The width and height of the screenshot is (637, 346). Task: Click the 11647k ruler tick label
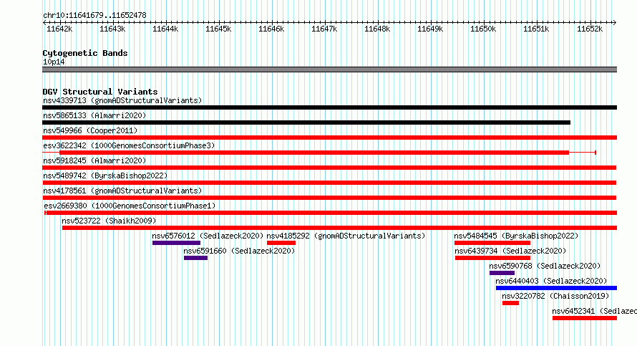pos(324,29)
